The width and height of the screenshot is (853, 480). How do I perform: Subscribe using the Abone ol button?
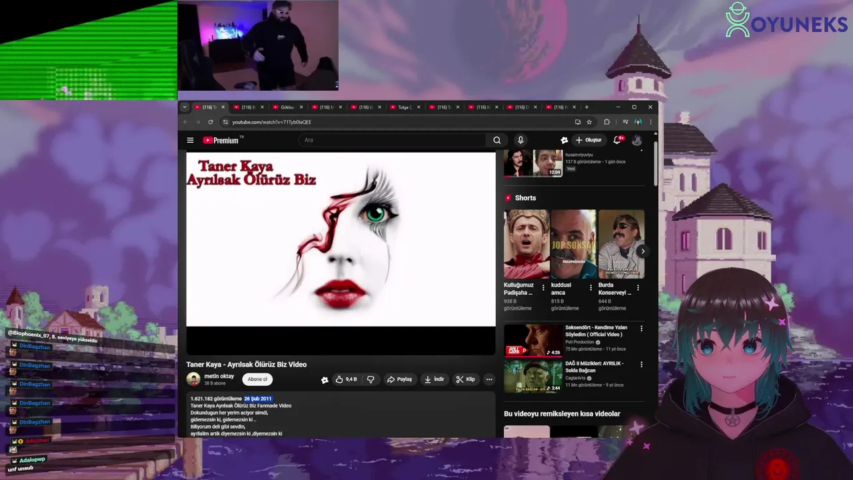(257, 379)
